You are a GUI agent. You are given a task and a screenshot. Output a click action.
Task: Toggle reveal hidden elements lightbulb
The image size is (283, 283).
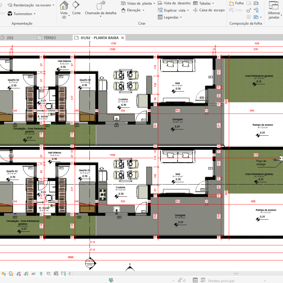[41, 274]
